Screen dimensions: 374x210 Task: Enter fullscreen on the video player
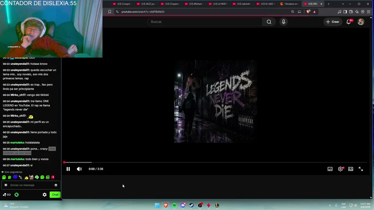tap(361, 169)
